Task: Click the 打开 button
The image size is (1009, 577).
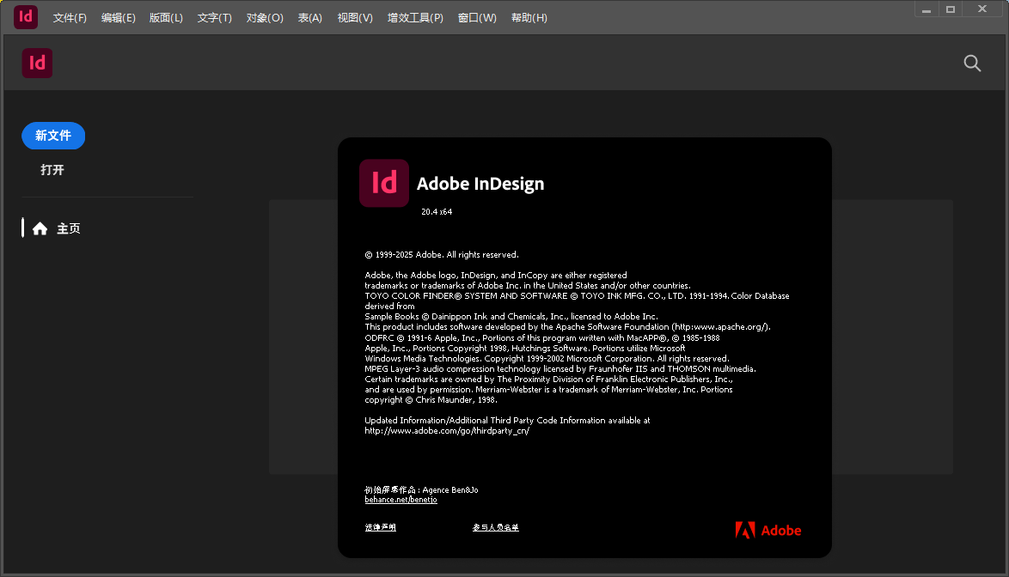Action: click(x=52, y=170)
